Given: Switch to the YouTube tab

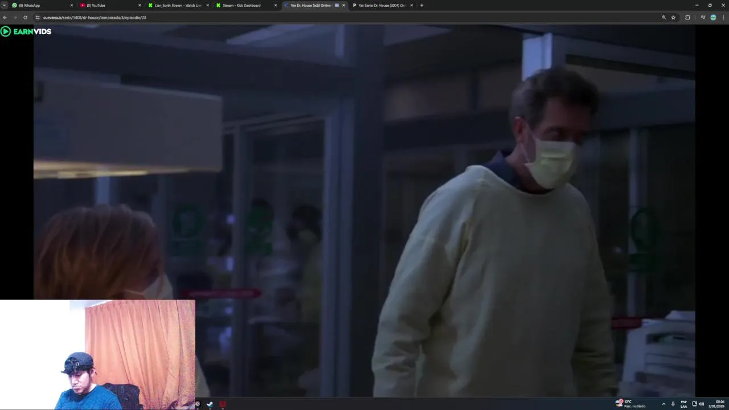Looking at the screenshot, I should point(110,5).
